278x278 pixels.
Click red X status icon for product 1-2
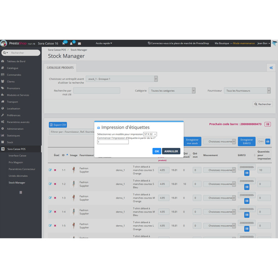[x=55, y=184]
